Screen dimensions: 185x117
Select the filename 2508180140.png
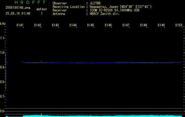pyautogui.click(x=18, y=8)
